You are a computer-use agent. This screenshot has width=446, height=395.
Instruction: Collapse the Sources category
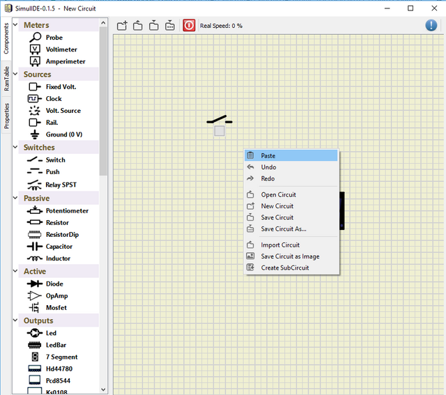click(x=15, y=75)
